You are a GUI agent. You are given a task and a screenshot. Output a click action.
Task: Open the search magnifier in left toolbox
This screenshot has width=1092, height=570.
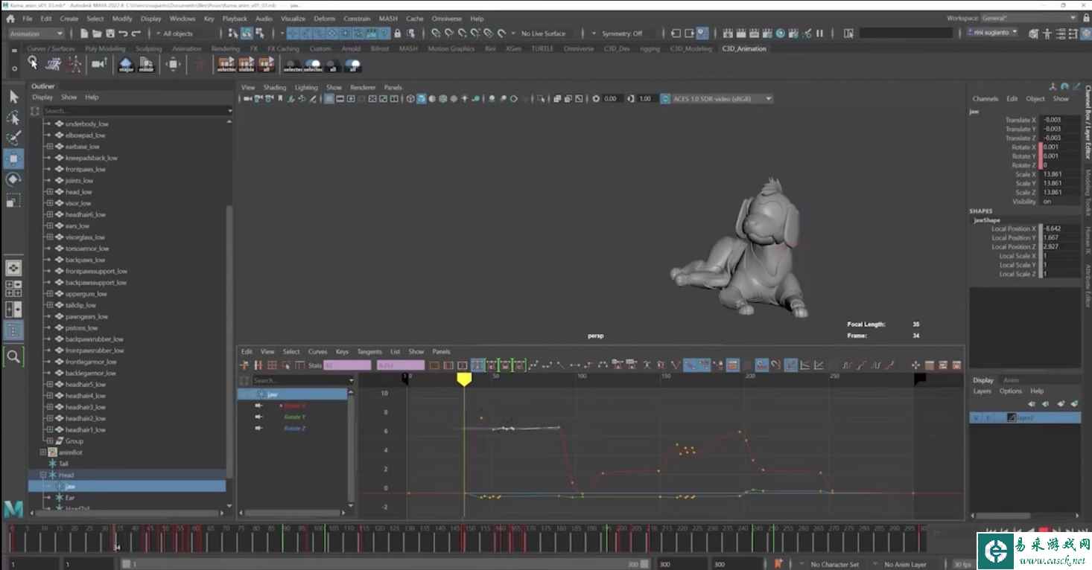[13, 356]
